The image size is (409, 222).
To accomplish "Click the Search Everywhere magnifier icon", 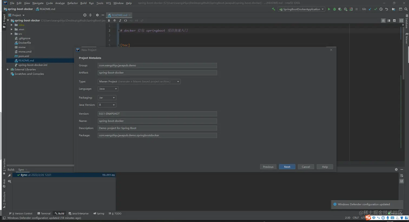I will [x=406, y=9].
